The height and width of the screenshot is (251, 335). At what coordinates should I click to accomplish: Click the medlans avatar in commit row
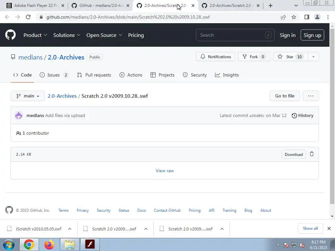coord(19,115)
